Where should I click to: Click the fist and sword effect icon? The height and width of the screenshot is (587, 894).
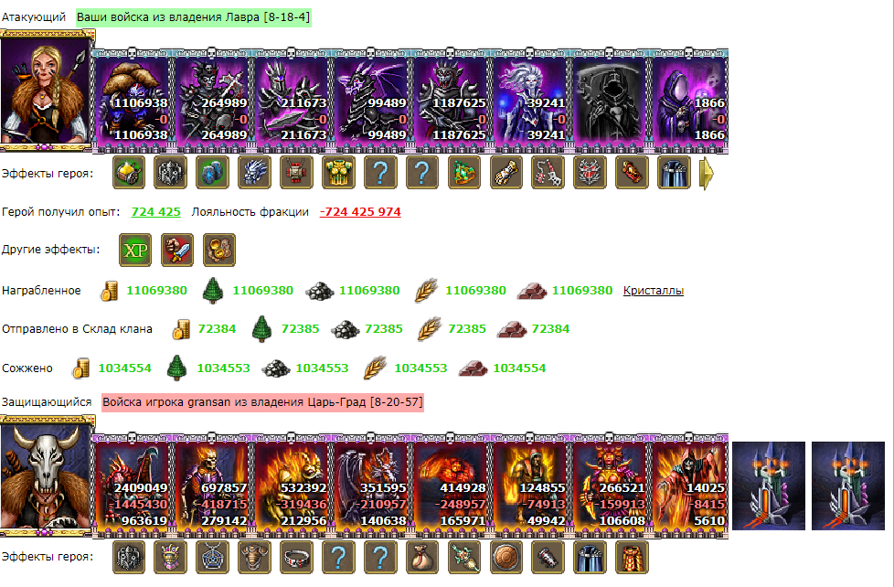pyautogui.click(x=177, y=250)
